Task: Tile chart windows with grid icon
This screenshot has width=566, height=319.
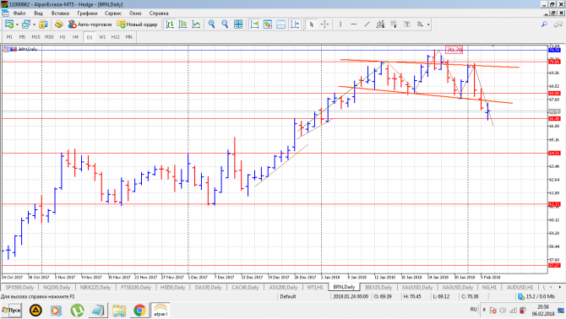Action: click(238, 24)
